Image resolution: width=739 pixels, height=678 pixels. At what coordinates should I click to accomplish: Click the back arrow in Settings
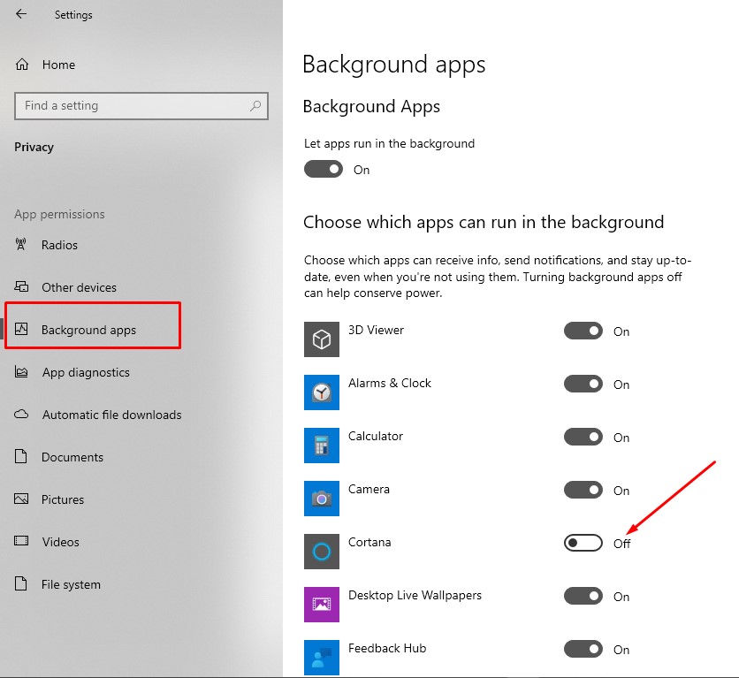tap(21, 14)
